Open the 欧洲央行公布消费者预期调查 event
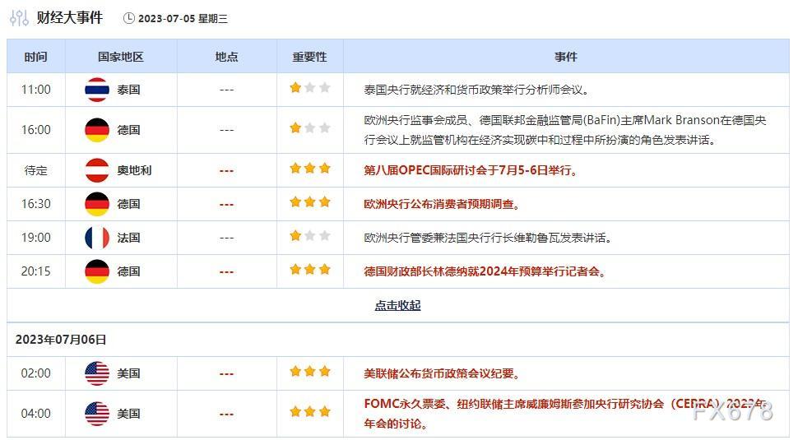The width and height of the screenshot is (798, 440). click(443, 204)
